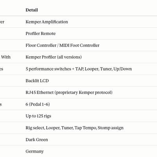Select the Dark Green color value
157x157 pixels.
pyautogui.click(x=37, y=140)
